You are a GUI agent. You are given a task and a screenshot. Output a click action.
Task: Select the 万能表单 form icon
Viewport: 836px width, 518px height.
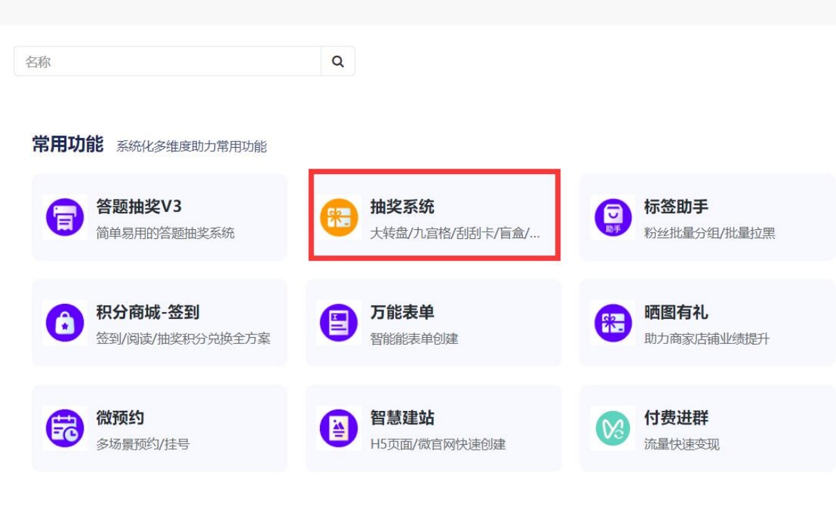coord(338,322)
